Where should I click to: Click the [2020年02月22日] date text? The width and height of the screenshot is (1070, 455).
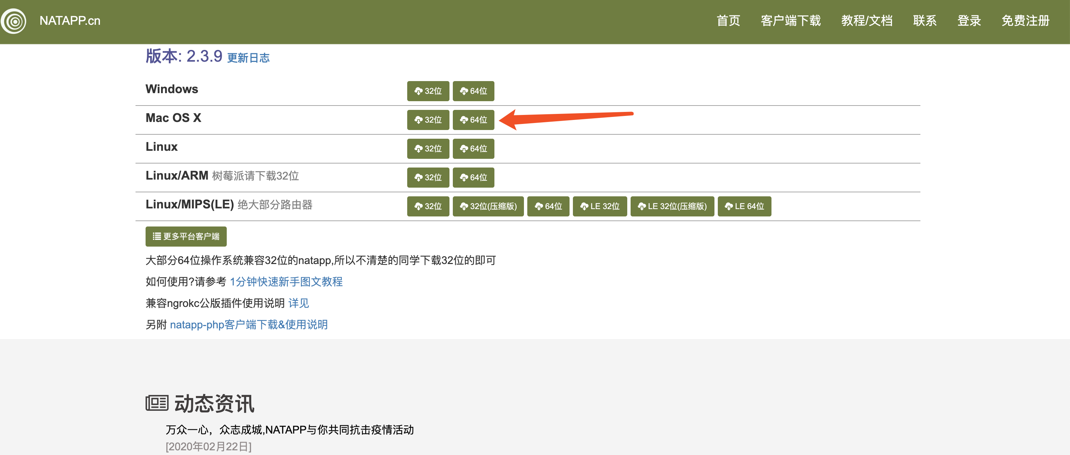point(209,447)
